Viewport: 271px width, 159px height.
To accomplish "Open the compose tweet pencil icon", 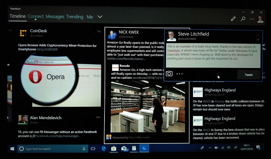I will click(233, 19).
